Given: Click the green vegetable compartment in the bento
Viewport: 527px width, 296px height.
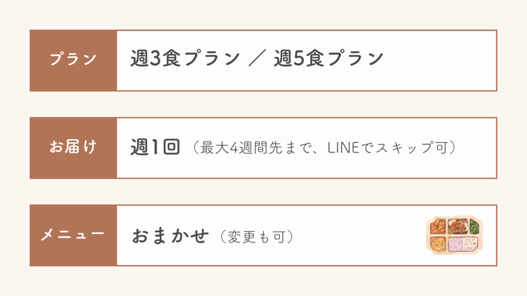Looking at the screenshot, I should coord(474,226).
